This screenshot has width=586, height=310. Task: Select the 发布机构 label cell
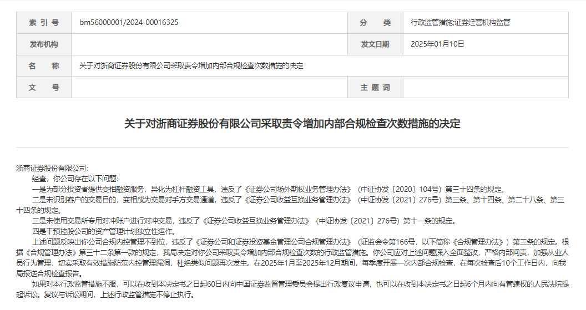pyautogui.click(x=44, y=44)
